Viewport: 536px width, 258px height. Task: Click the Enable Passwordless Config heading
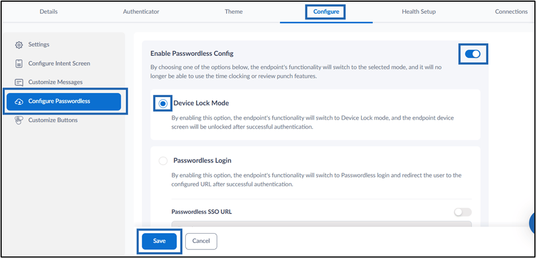(x=192, y=54)
